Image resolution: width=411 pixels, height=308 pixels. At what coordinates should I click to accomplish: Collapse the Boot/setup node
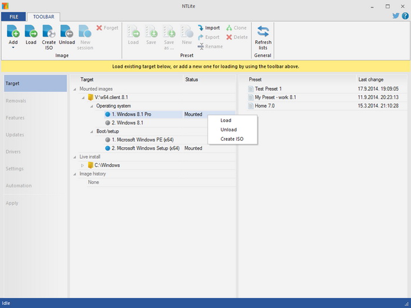click(92, 132)
